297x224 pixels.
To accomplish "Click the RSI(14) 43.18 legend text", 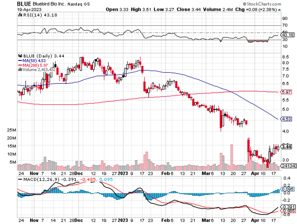I will (x=40, y=15).
